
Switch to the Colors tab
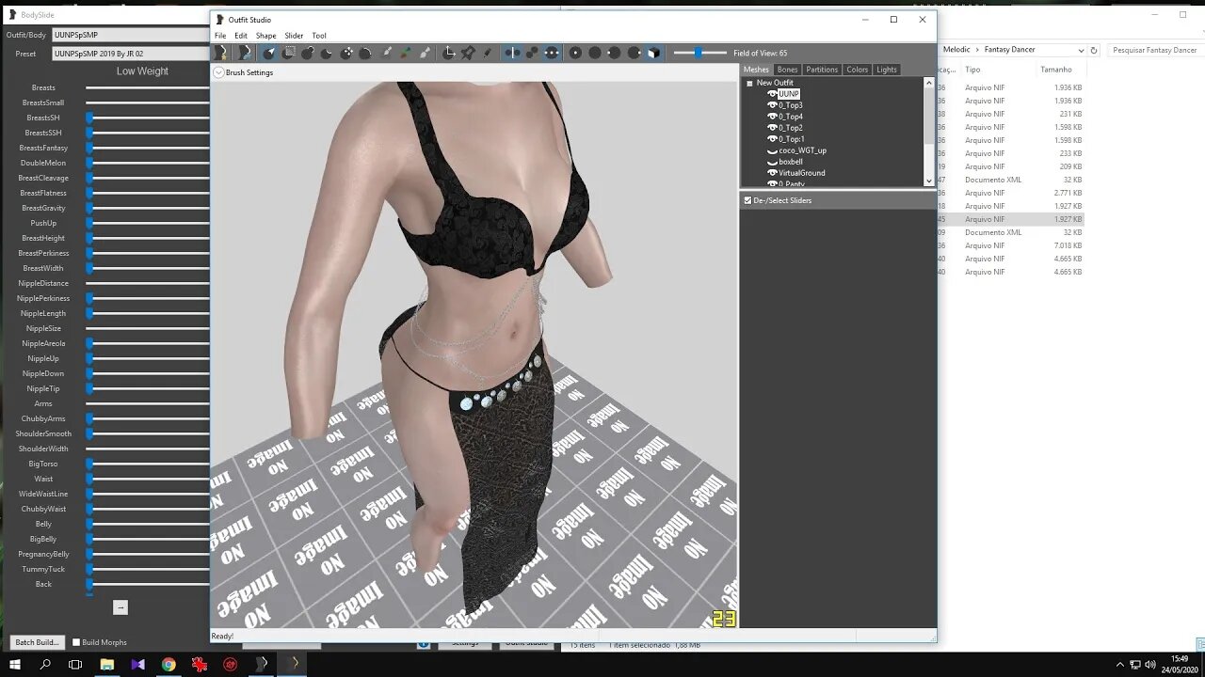click(x=857, y=70)
